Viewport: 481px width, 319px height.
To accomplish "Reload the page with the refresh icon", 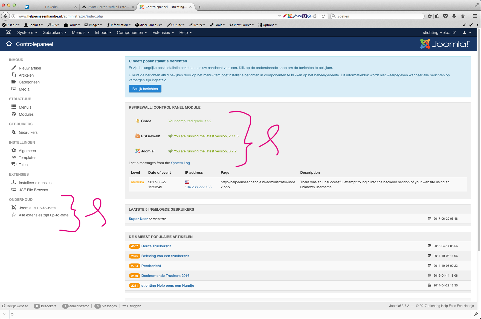I will (x=323, y=16).
